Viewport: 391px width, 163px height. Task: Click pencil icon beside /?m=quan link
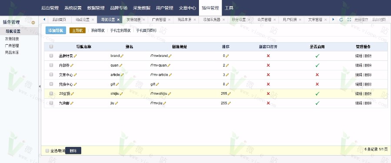pyautogui.click(x=169, y=65)
